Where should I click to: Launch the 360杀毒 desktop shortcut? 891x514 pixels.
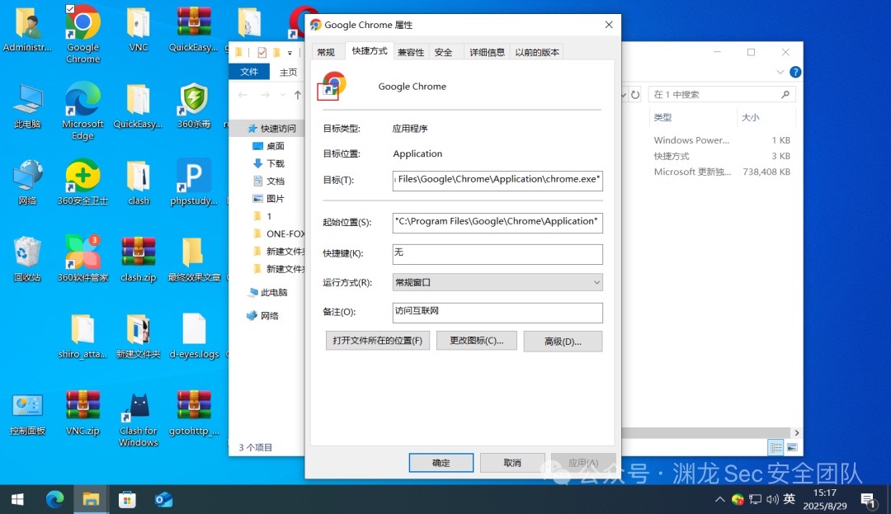click(x=194, y=106)
